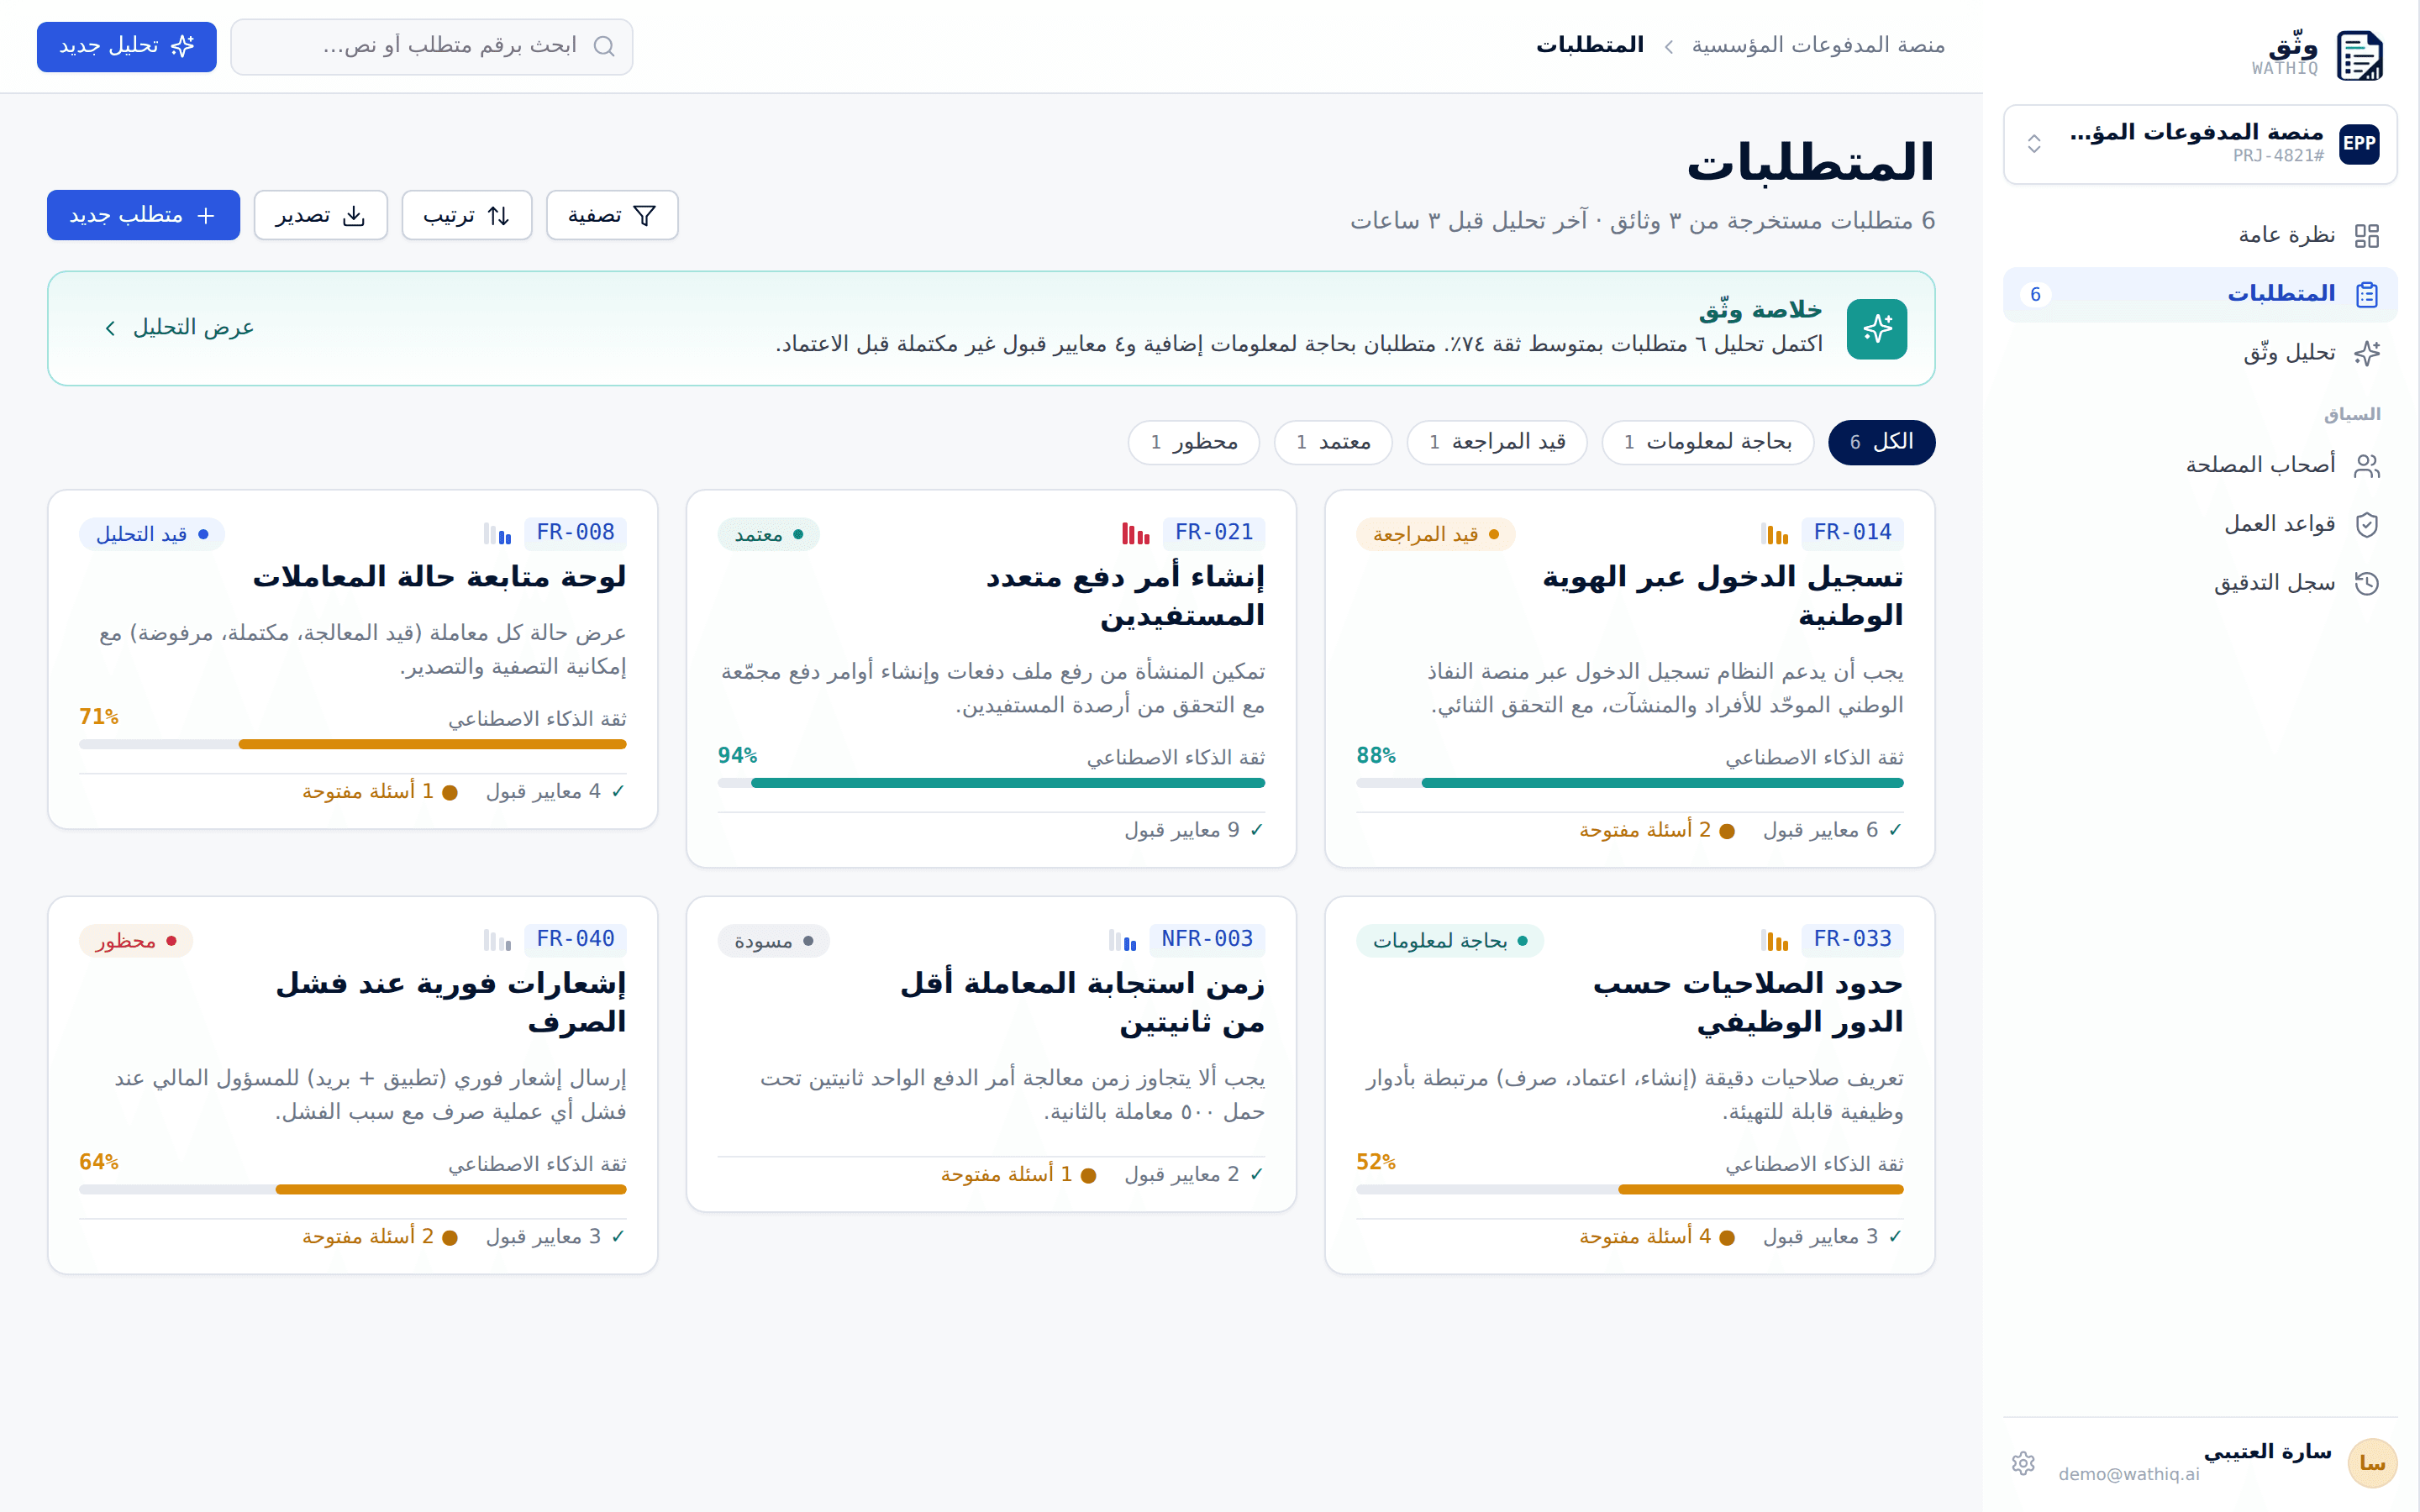
Task: Select the الكل filter chip
Action: [1881, 442]
